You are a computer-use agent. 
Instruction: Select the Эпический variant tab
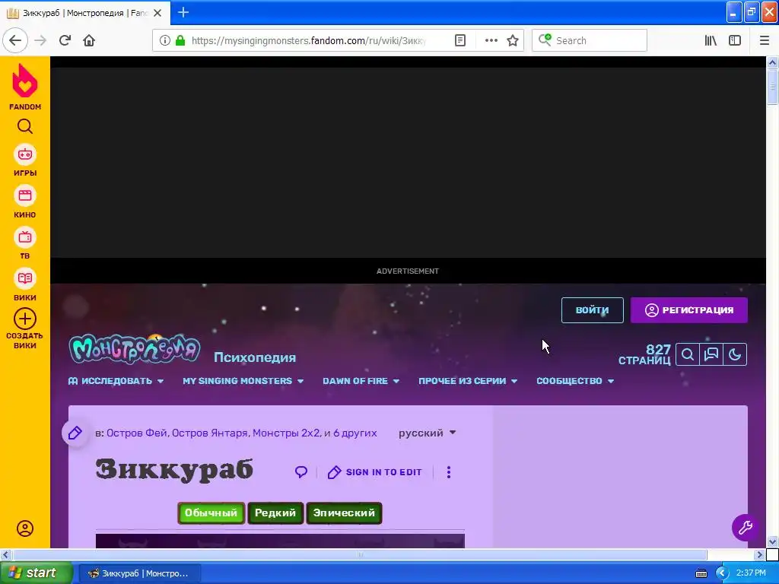pos(344,513)
